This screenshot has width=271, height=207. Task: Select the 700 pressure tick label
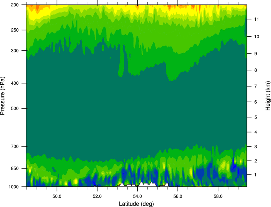point(15,146)
